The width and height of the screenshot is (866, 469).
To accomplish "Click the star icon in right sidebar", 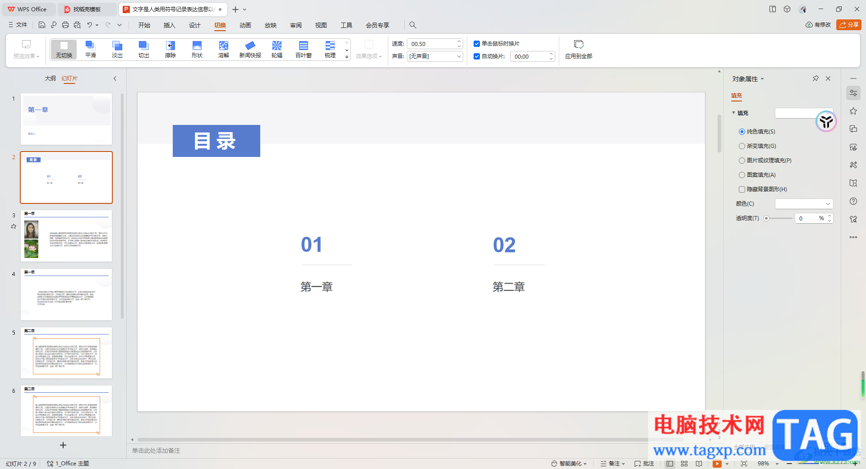I will (853, 111).
